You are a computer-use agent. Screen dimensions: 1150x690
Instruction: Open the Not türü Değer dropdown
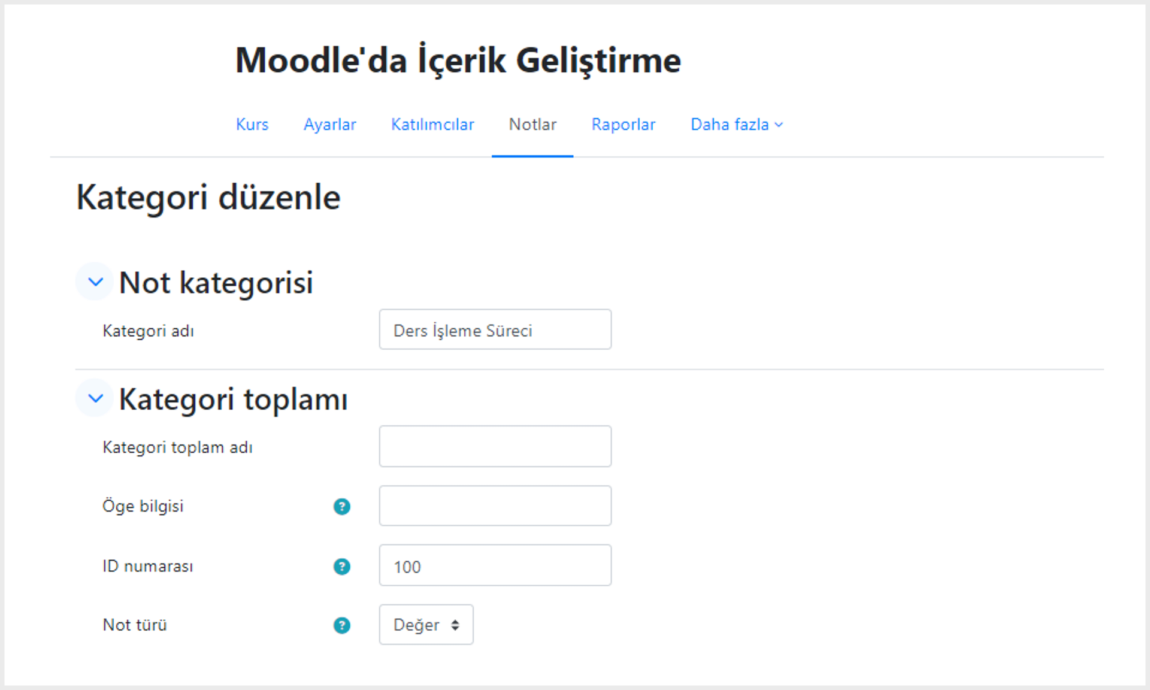pos(426,625)
